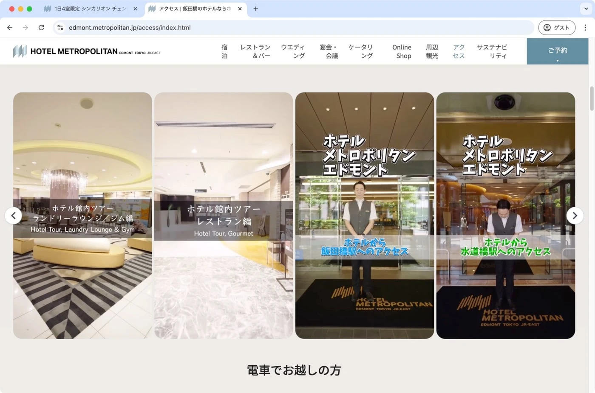Screen dimensions: 595x393
Task: Open the ウエディング menu item
Action: point(293,51)
